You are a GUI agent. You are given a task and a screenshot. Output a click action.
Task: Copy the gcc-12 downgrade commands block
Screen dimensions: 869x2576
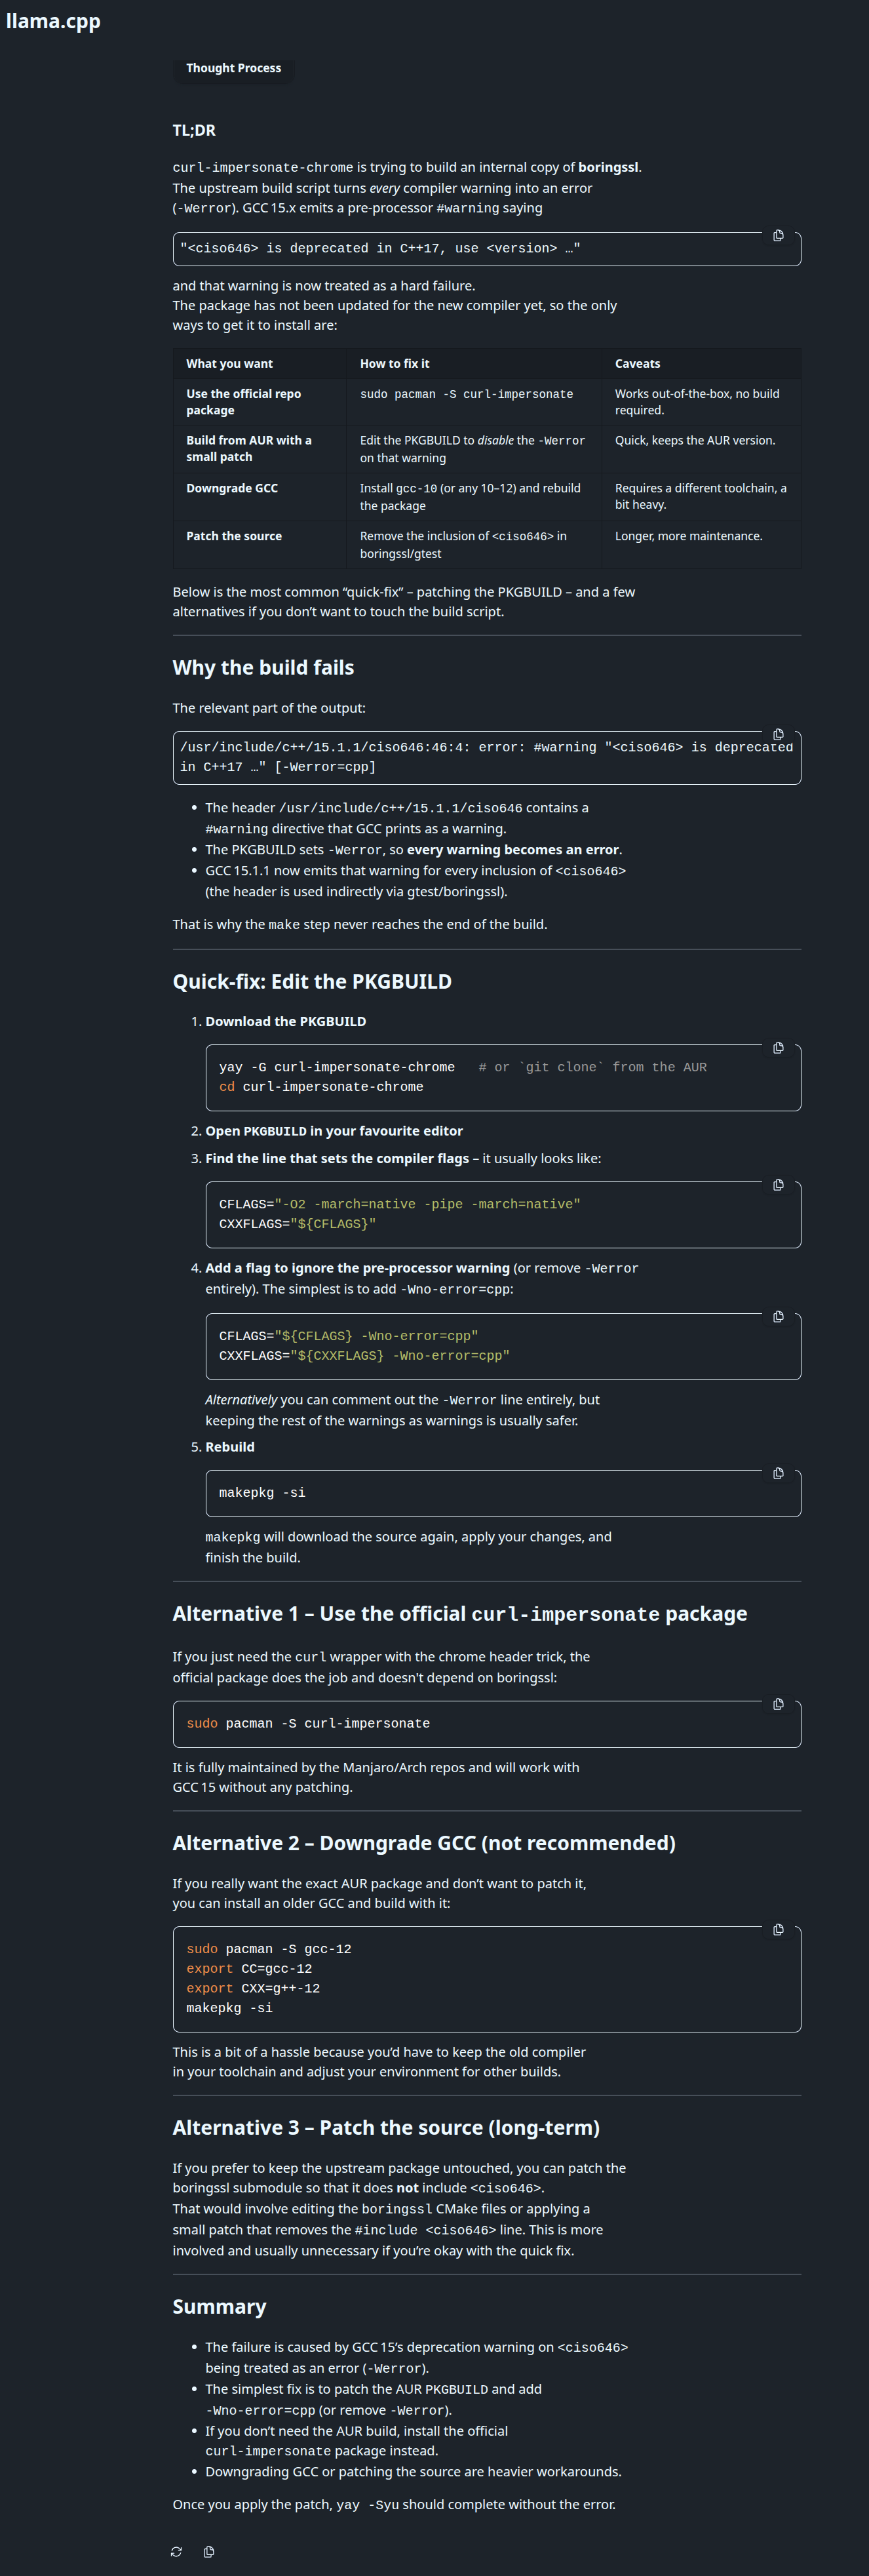(x=778, y=1930)
